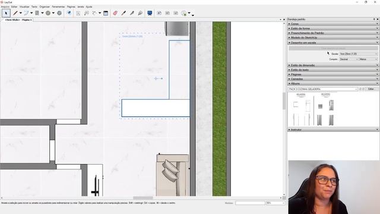The image size is (380, 214).
Task: Choose the Polygon tool
Action: click(59, 13)
